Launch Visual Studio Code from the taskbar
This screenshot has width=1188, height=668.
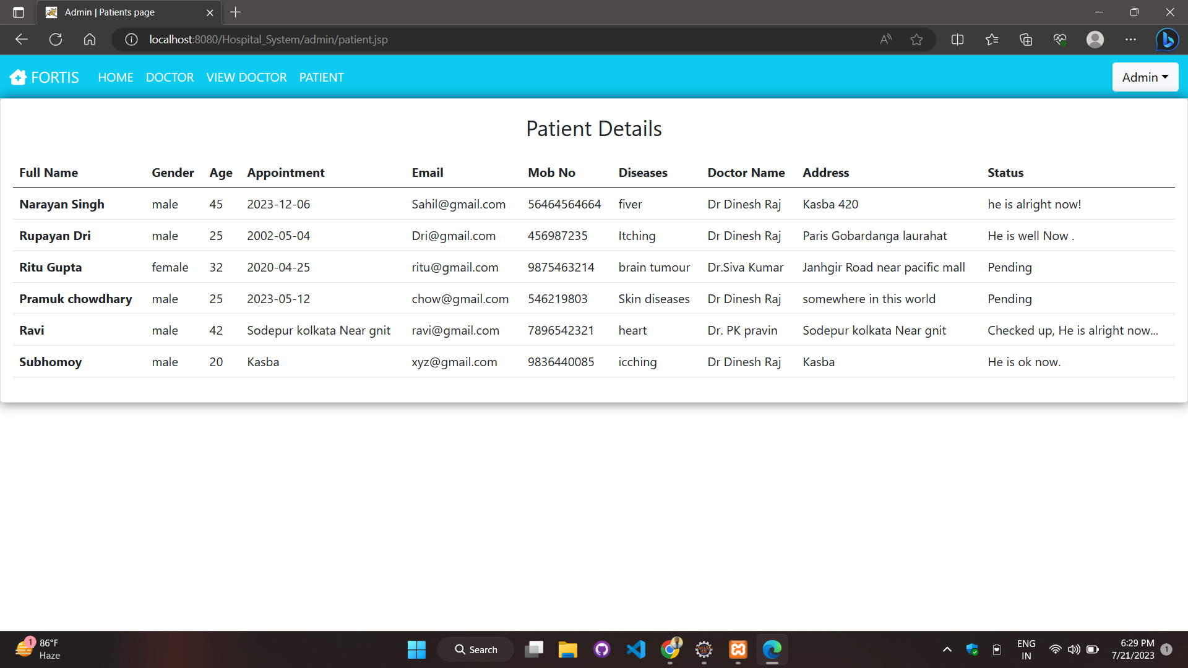pos(635,649)
